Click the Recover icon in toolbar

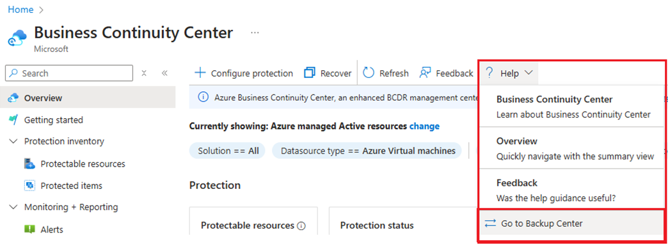[x=309, y=73]
